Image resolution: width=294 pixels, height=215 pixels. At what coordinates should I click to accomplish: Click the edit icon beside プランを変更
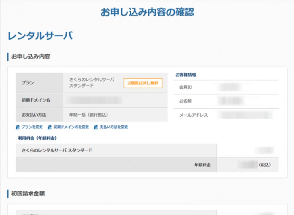point(18,127)
